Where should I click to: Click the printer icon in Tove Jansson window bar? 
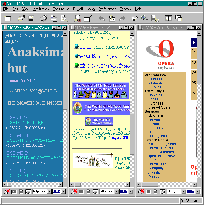pyautogui.click(x=95, y=192)
